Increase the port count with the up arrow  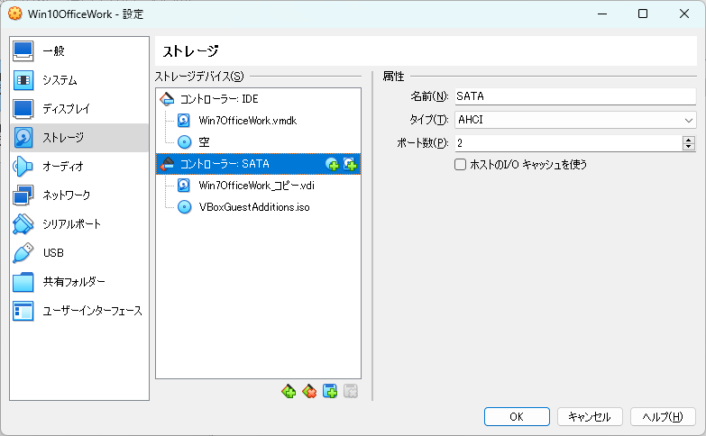click(x=689, y=140)
